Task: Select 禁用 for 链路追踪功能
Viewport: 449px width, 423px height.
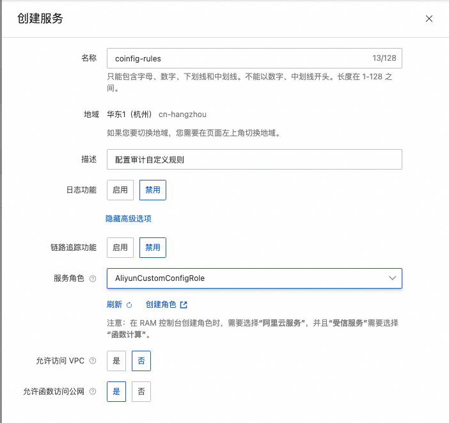Action: 153,248
